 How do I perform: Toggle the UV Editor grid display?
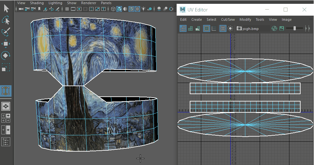[223, 28]
